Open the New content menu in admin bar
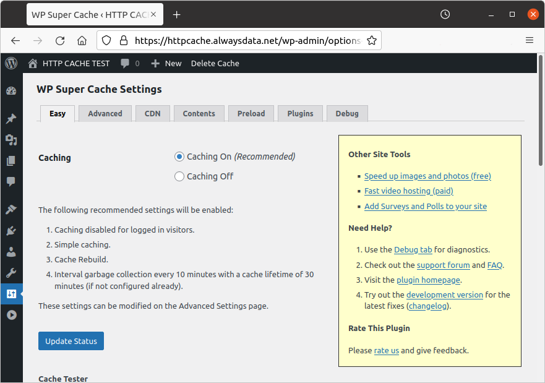 click(x=166, y=63)
